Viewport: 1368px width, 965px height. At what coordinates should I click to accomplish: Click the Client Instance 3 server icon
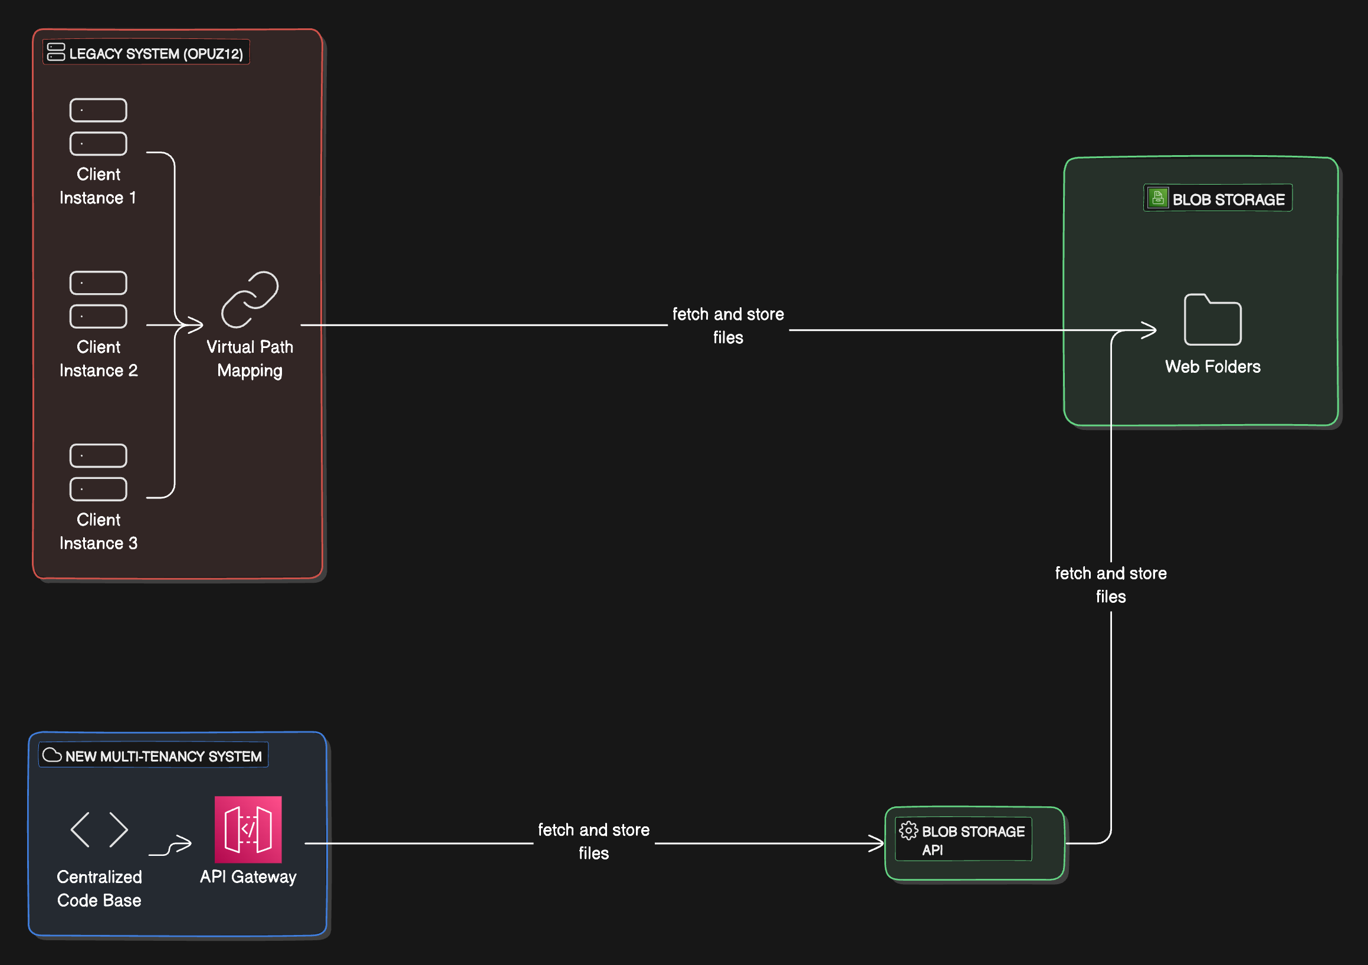pyautogui.click(x=99, y=472)
